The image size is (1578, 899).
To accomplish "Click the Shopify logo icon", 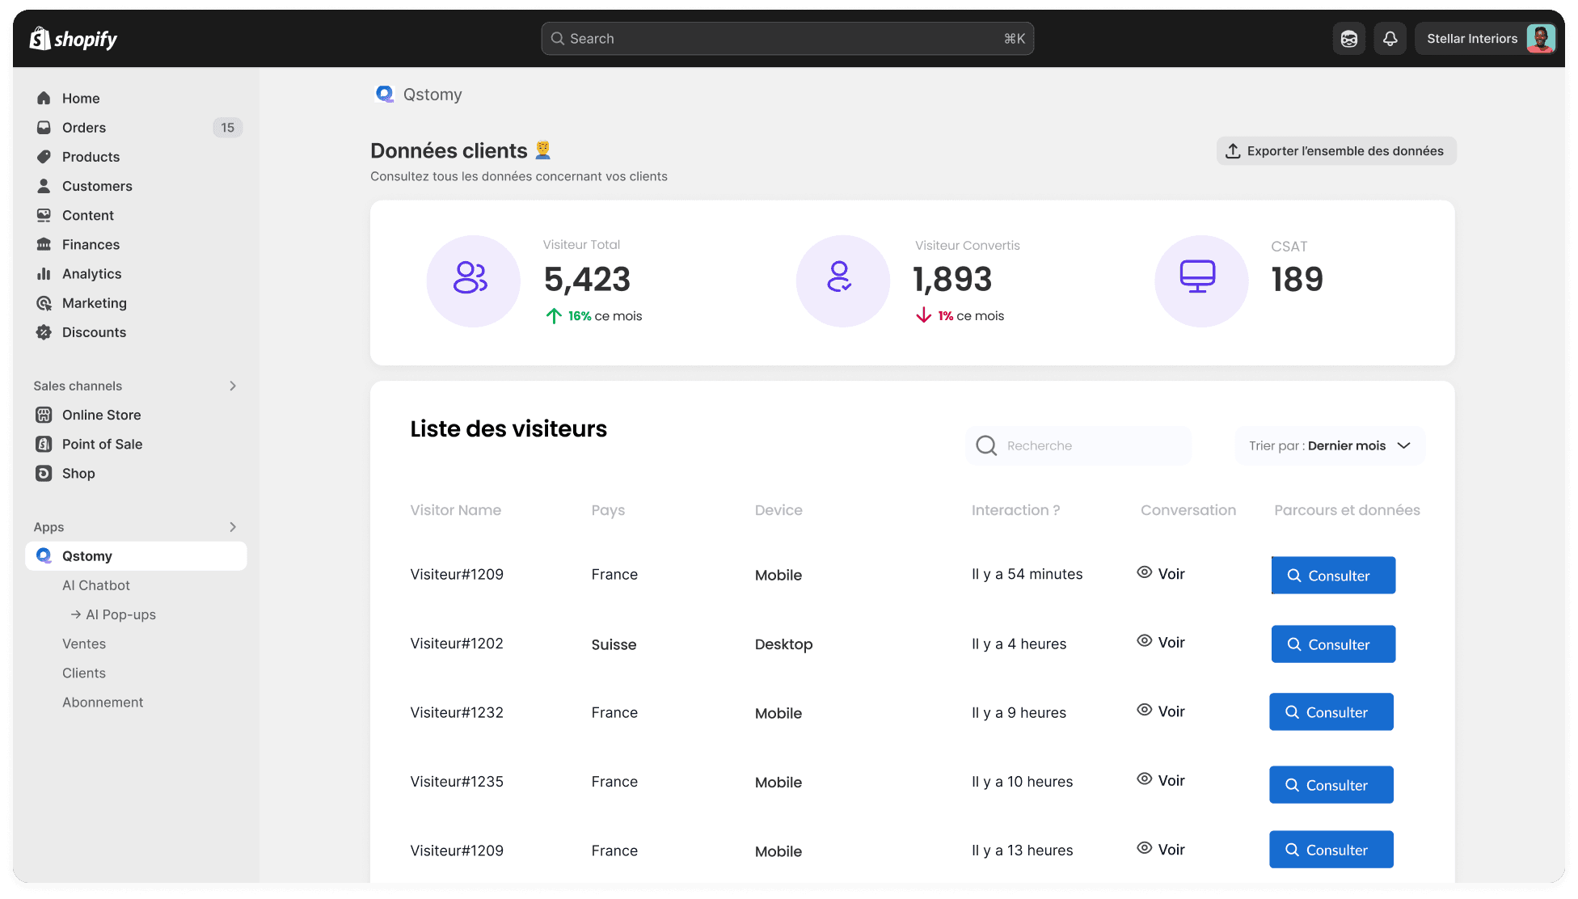I will pos(40,38).
